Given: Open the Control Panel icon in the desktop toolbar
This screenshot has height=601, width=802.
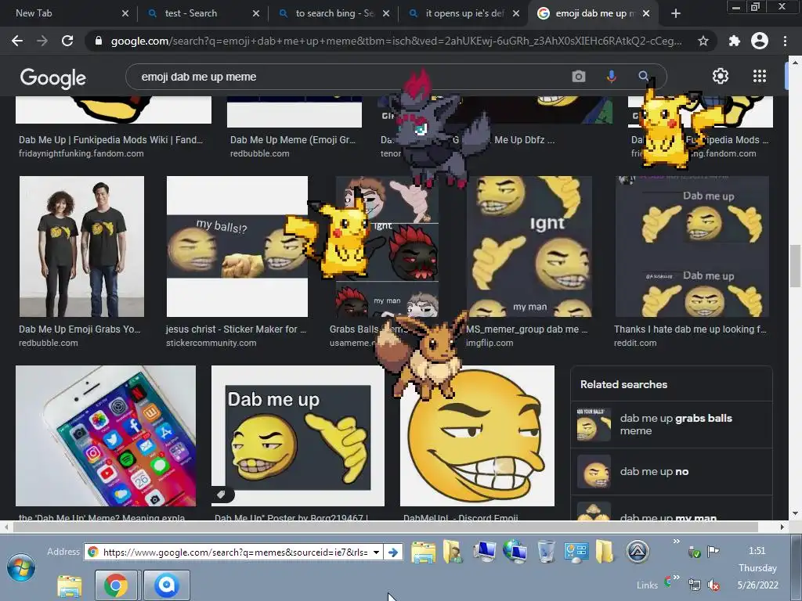Looking at the screenshot, I should (x=576, y=552).
